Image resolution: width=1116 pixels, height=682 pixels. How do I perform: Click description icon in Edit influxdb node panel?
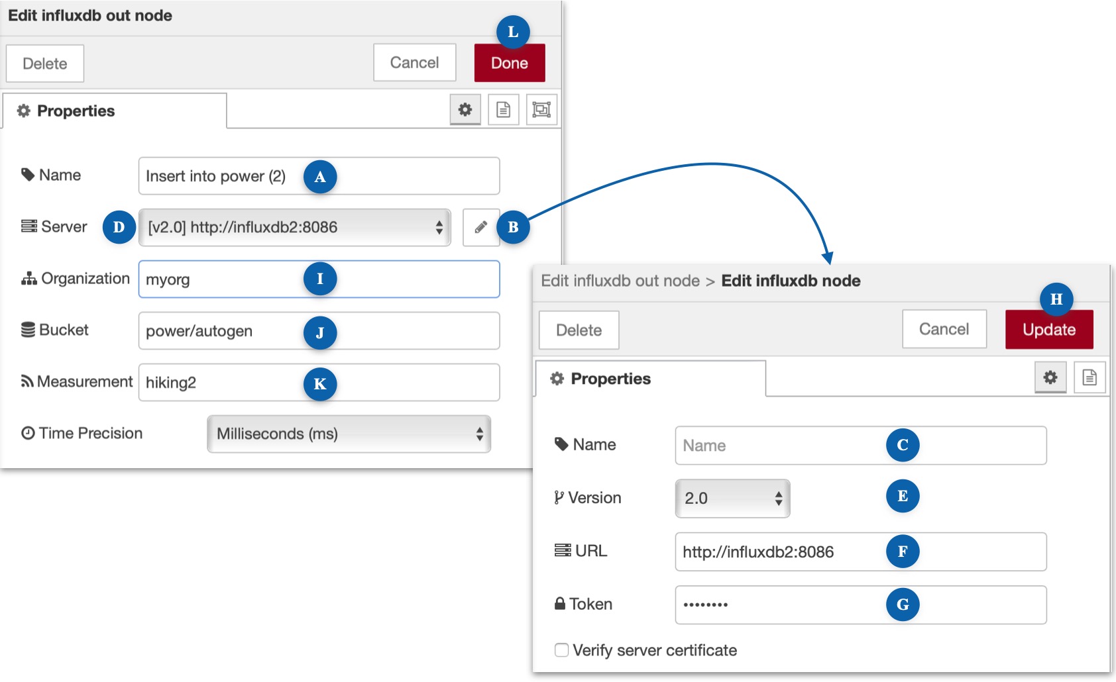click(1089, 377)
